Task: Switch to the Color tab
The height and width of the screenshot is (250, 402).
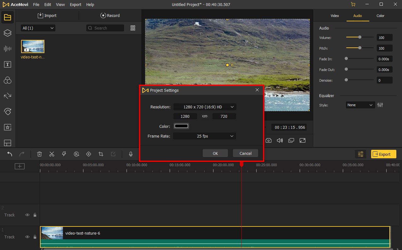Action: pyautogui.click(x=380, y=16)
